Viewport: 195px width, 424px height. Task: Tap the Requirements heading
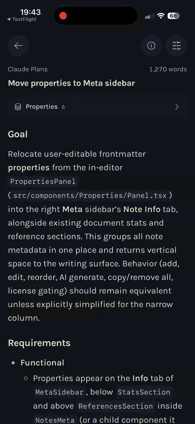[x=39, y=343]
